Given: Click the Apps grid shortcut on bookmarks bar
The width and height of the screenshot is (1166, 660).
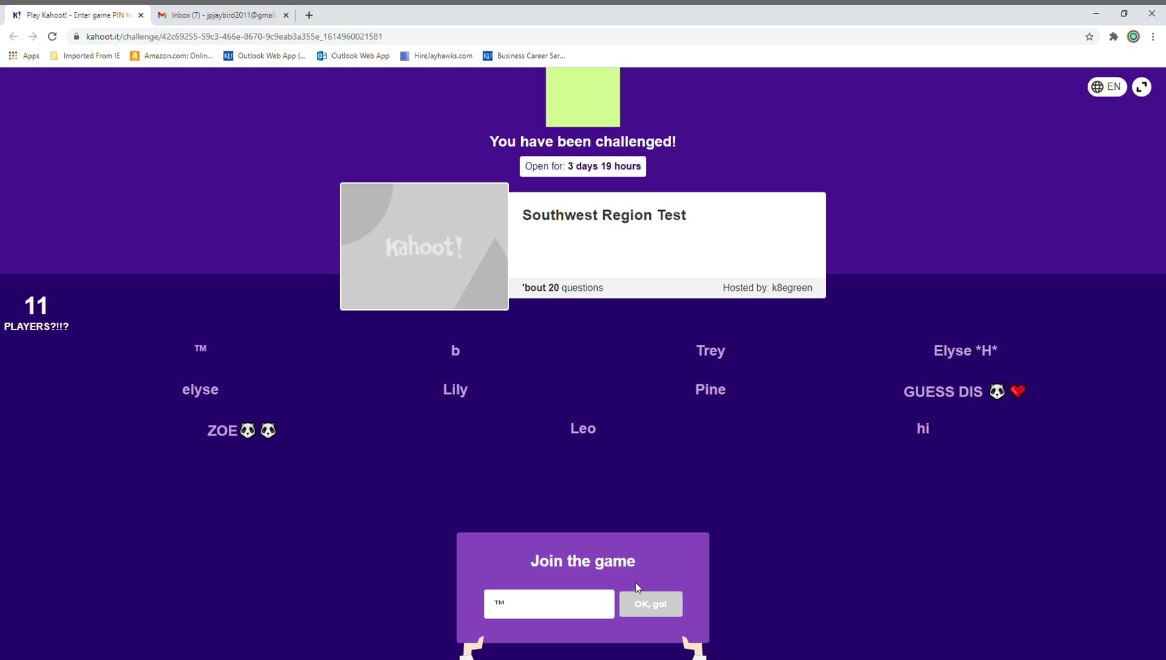Looking at the screenshot, I should pyautogui.click(x=13, y=56).
